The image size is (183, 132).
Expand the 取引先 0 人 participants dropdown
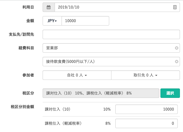145,75
